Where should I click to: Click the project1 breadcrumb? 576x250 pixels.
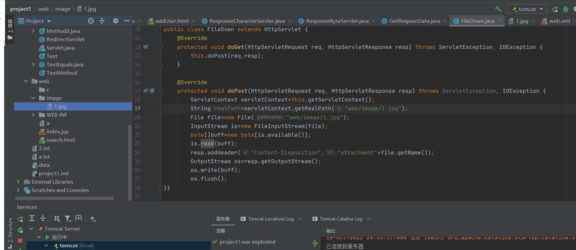(x=20, y=9)
